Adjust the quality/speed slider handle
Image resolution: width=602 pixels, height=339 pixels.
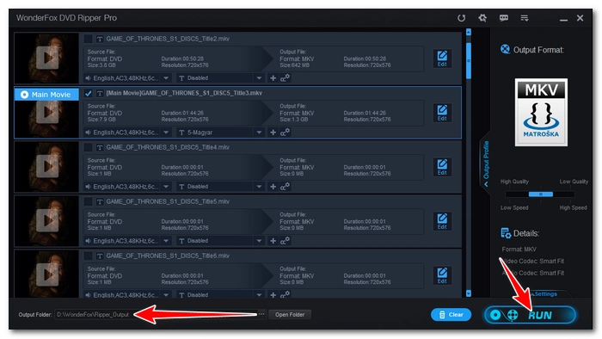click(541, 194)
